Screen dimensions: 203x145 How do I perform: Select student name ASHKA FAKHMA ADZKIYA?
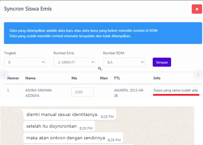[x=39, y=93]
